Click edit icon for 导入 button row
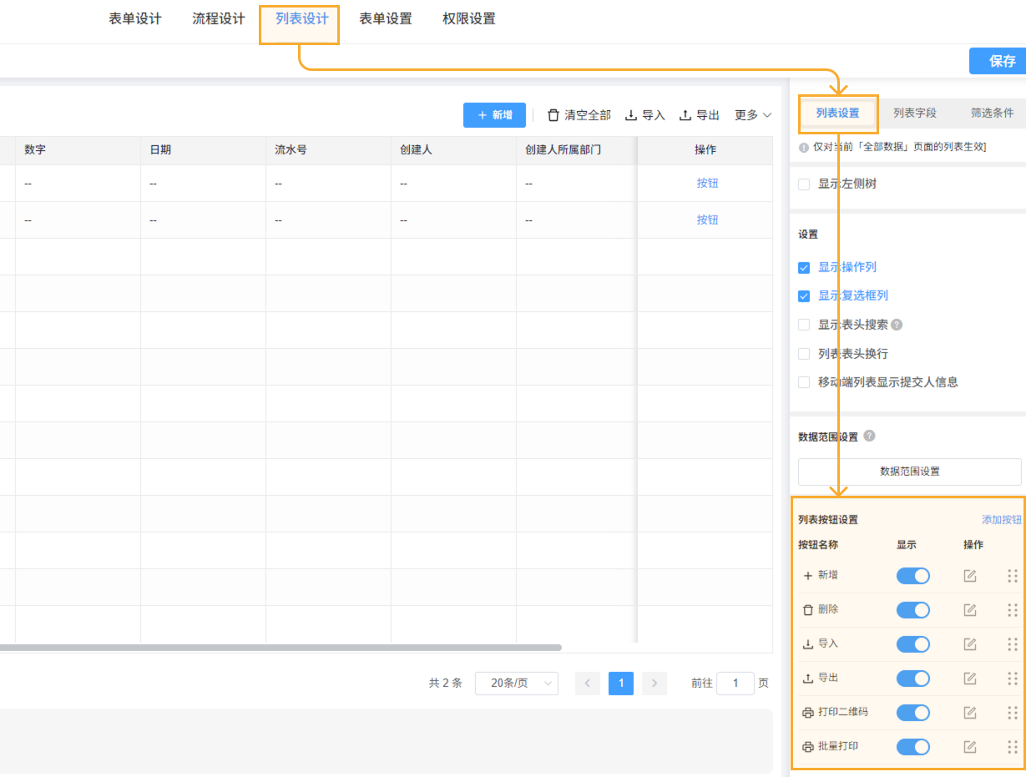1026x777 pixels. point(970,644)
